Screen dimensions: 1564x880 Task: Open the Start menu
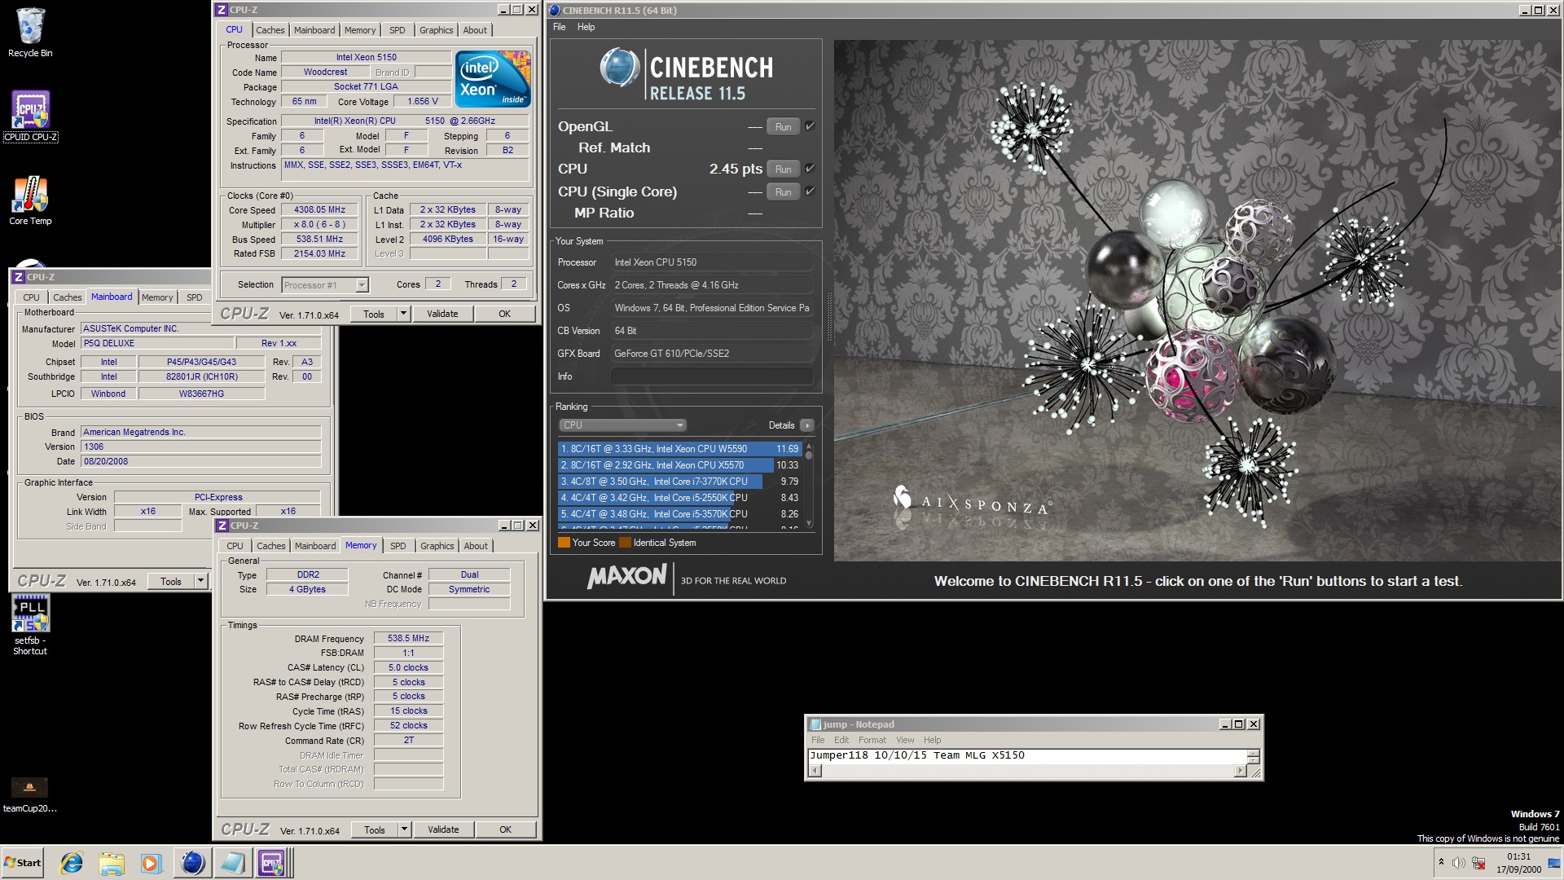pos(23,863)
